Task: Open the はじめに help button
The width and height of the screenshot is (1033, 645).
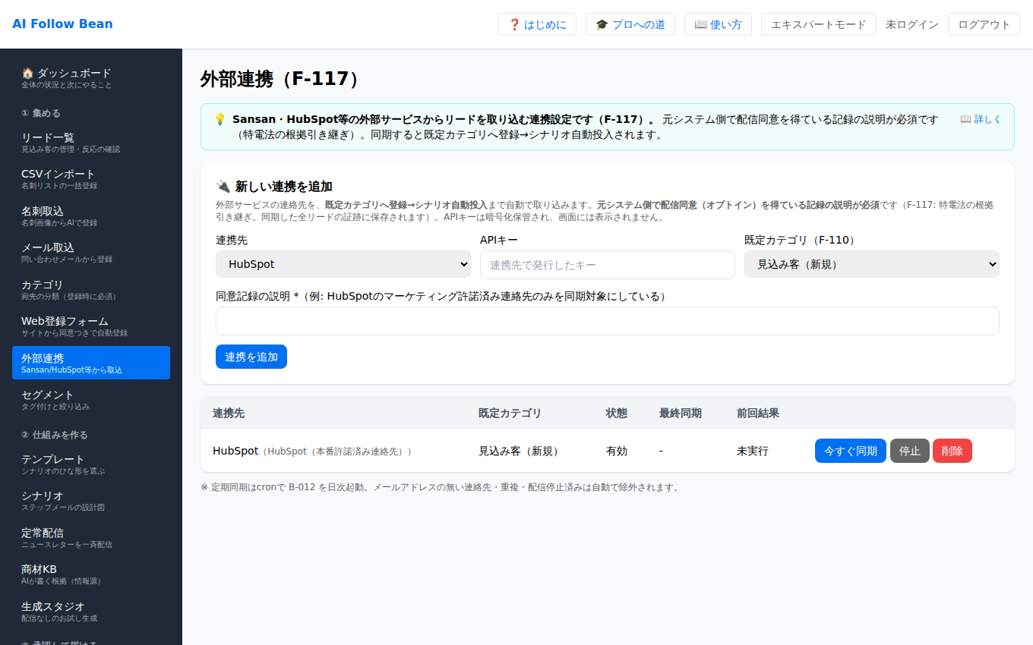Action: point(537,24)
